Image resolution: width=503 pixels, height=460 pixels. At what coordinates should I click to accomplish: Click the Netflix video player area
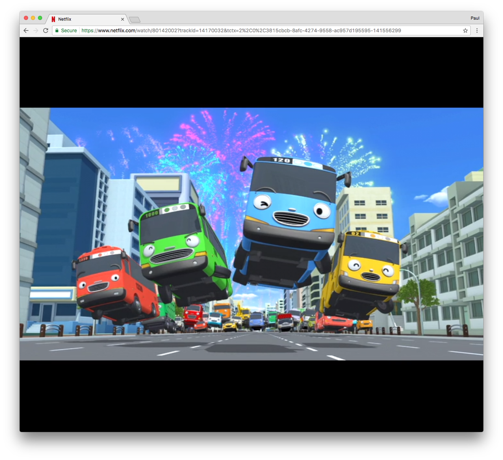point(251,234)
